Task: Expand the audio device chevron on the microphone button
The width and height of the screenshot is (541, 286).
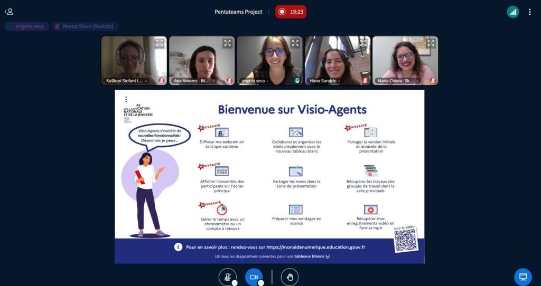Action: pos(235,283)
